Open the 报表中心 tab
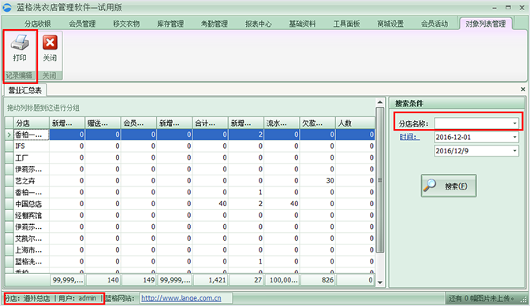This screenshot has width=530, height=306. [x=258, y=24]
